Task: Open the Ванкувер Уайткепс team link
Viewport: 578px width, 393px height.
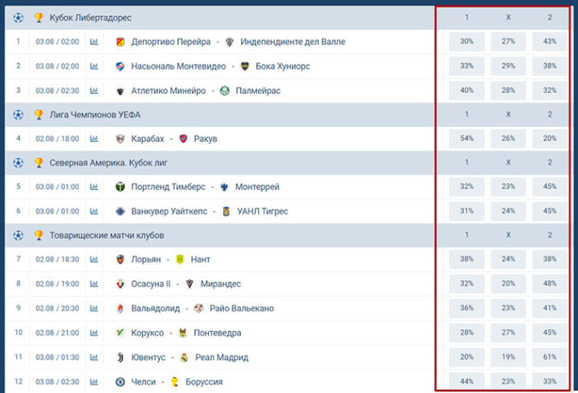Action: coord(169,211)
